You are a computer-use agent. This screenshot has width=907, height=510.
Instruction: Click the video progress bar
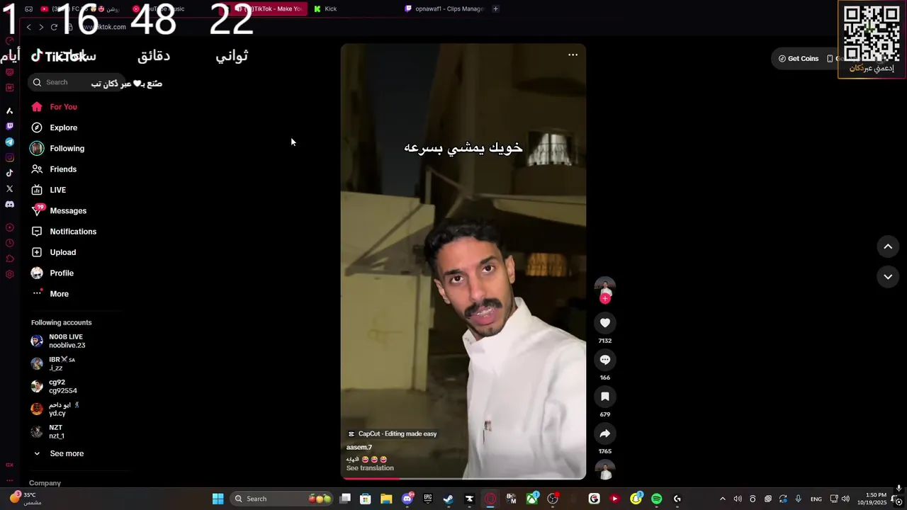pos(463,479)
